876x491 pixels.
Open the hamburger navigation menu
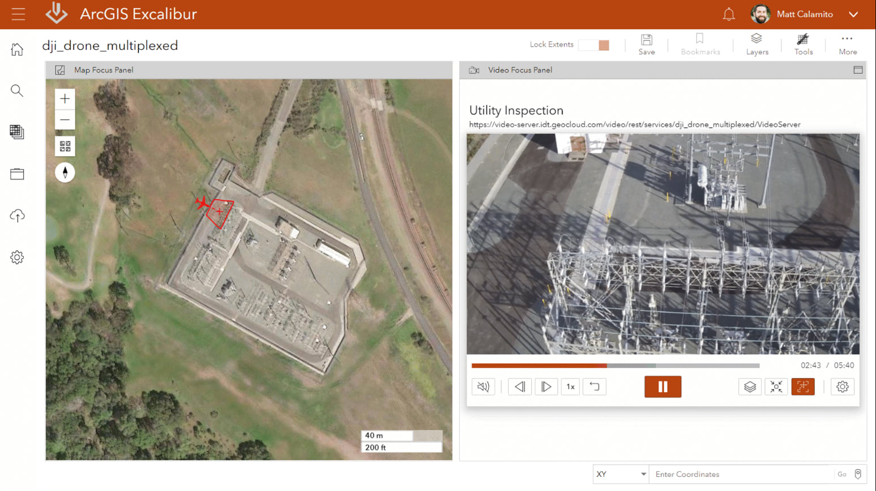click(18, 14)
